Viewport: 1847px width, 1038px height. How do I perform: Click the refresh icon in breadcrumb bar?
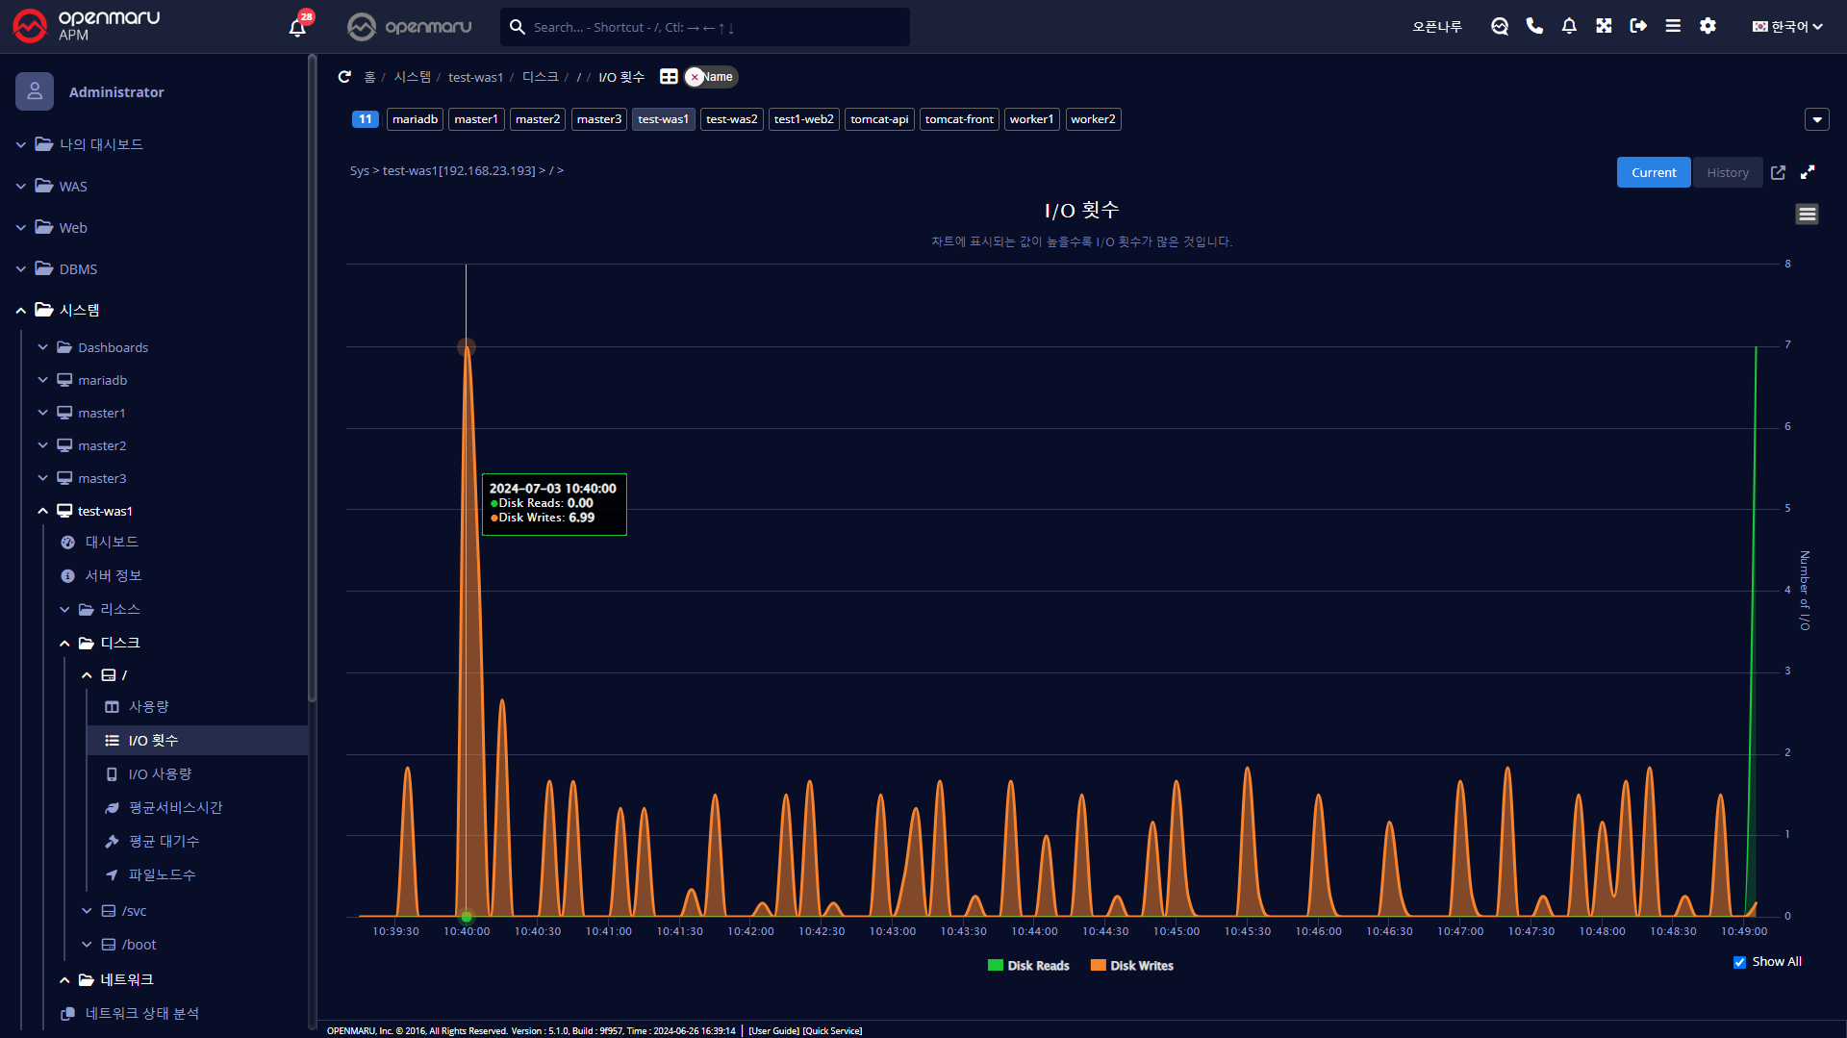pyautogui.click(x=344, y=77)
